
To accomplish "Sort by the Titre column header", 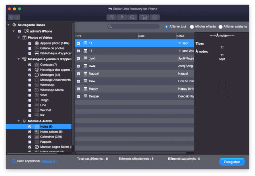I will tap(106, 36).
